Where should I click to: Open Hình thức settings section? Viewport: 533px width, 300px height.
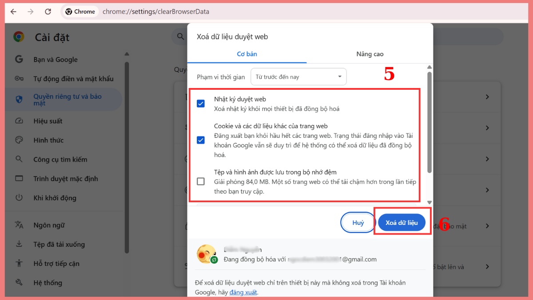48,140
